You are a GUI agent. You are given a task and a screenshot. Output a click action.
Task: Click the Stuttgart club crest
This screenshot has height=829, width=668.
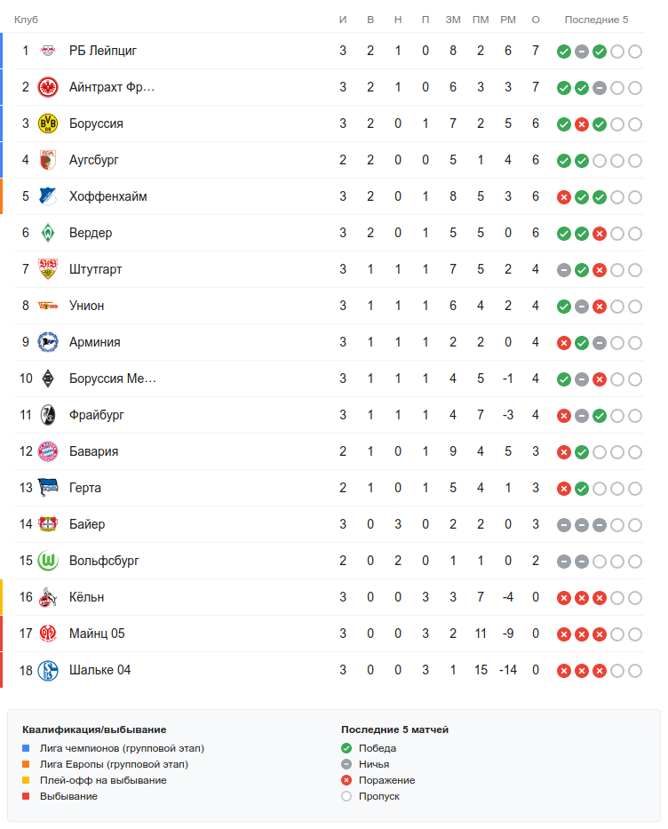click(47, 269)
